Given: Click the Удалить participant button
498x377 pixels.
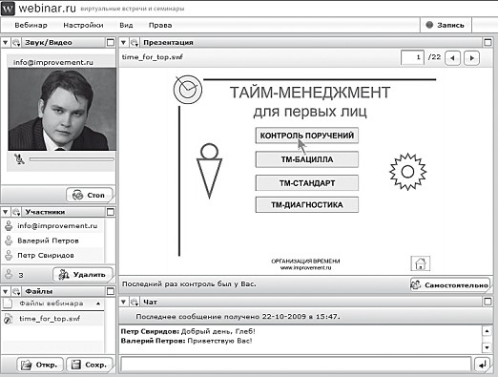Looking at the screenshot, I should 83,275.
